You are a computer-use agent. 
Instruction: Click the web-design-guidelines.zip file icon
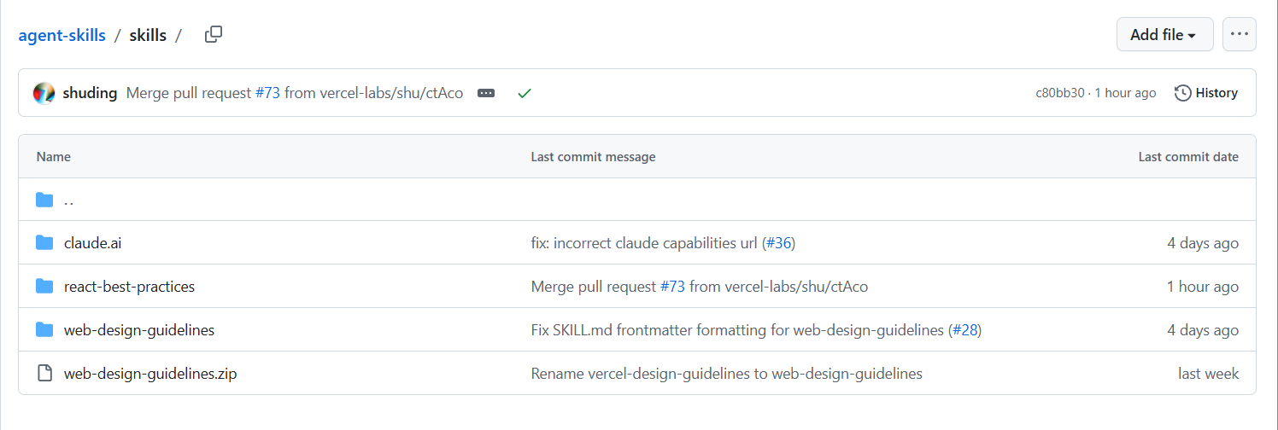pyautogui.click(x=44, y=374)
